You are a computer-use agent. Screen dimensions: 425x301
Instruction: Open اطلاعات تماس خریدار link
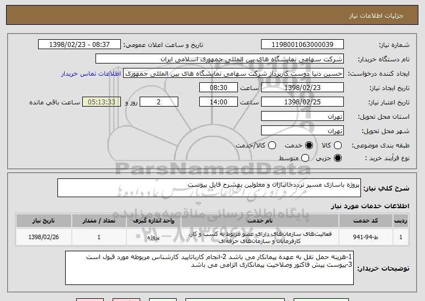(91, 73)
